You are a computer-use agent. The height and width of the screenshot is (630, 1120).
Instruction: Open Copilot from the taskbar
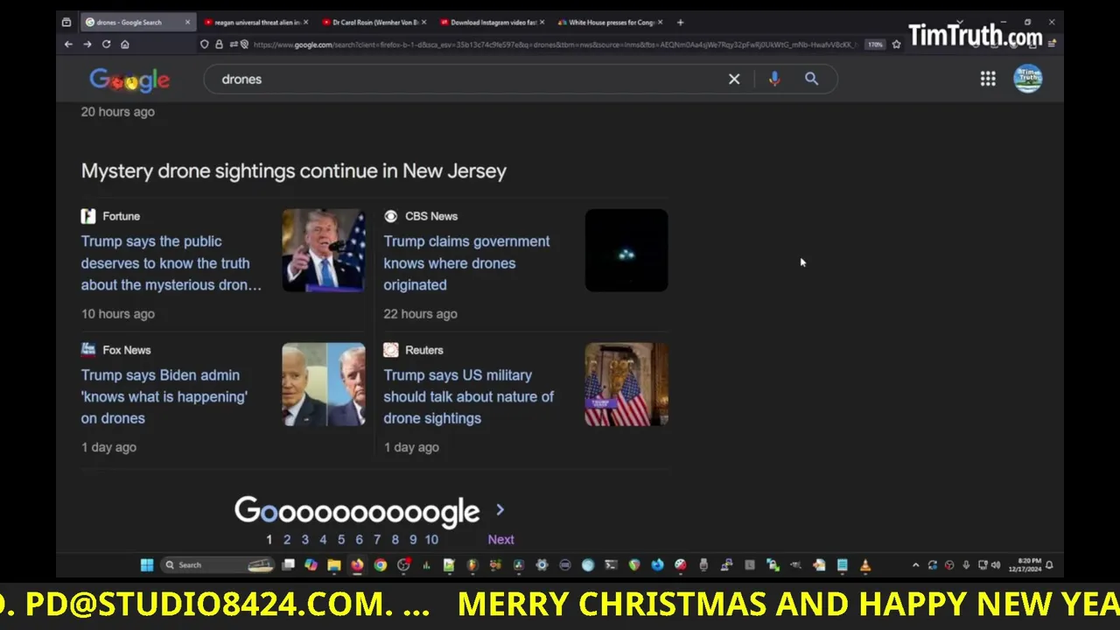click(311, 565)
